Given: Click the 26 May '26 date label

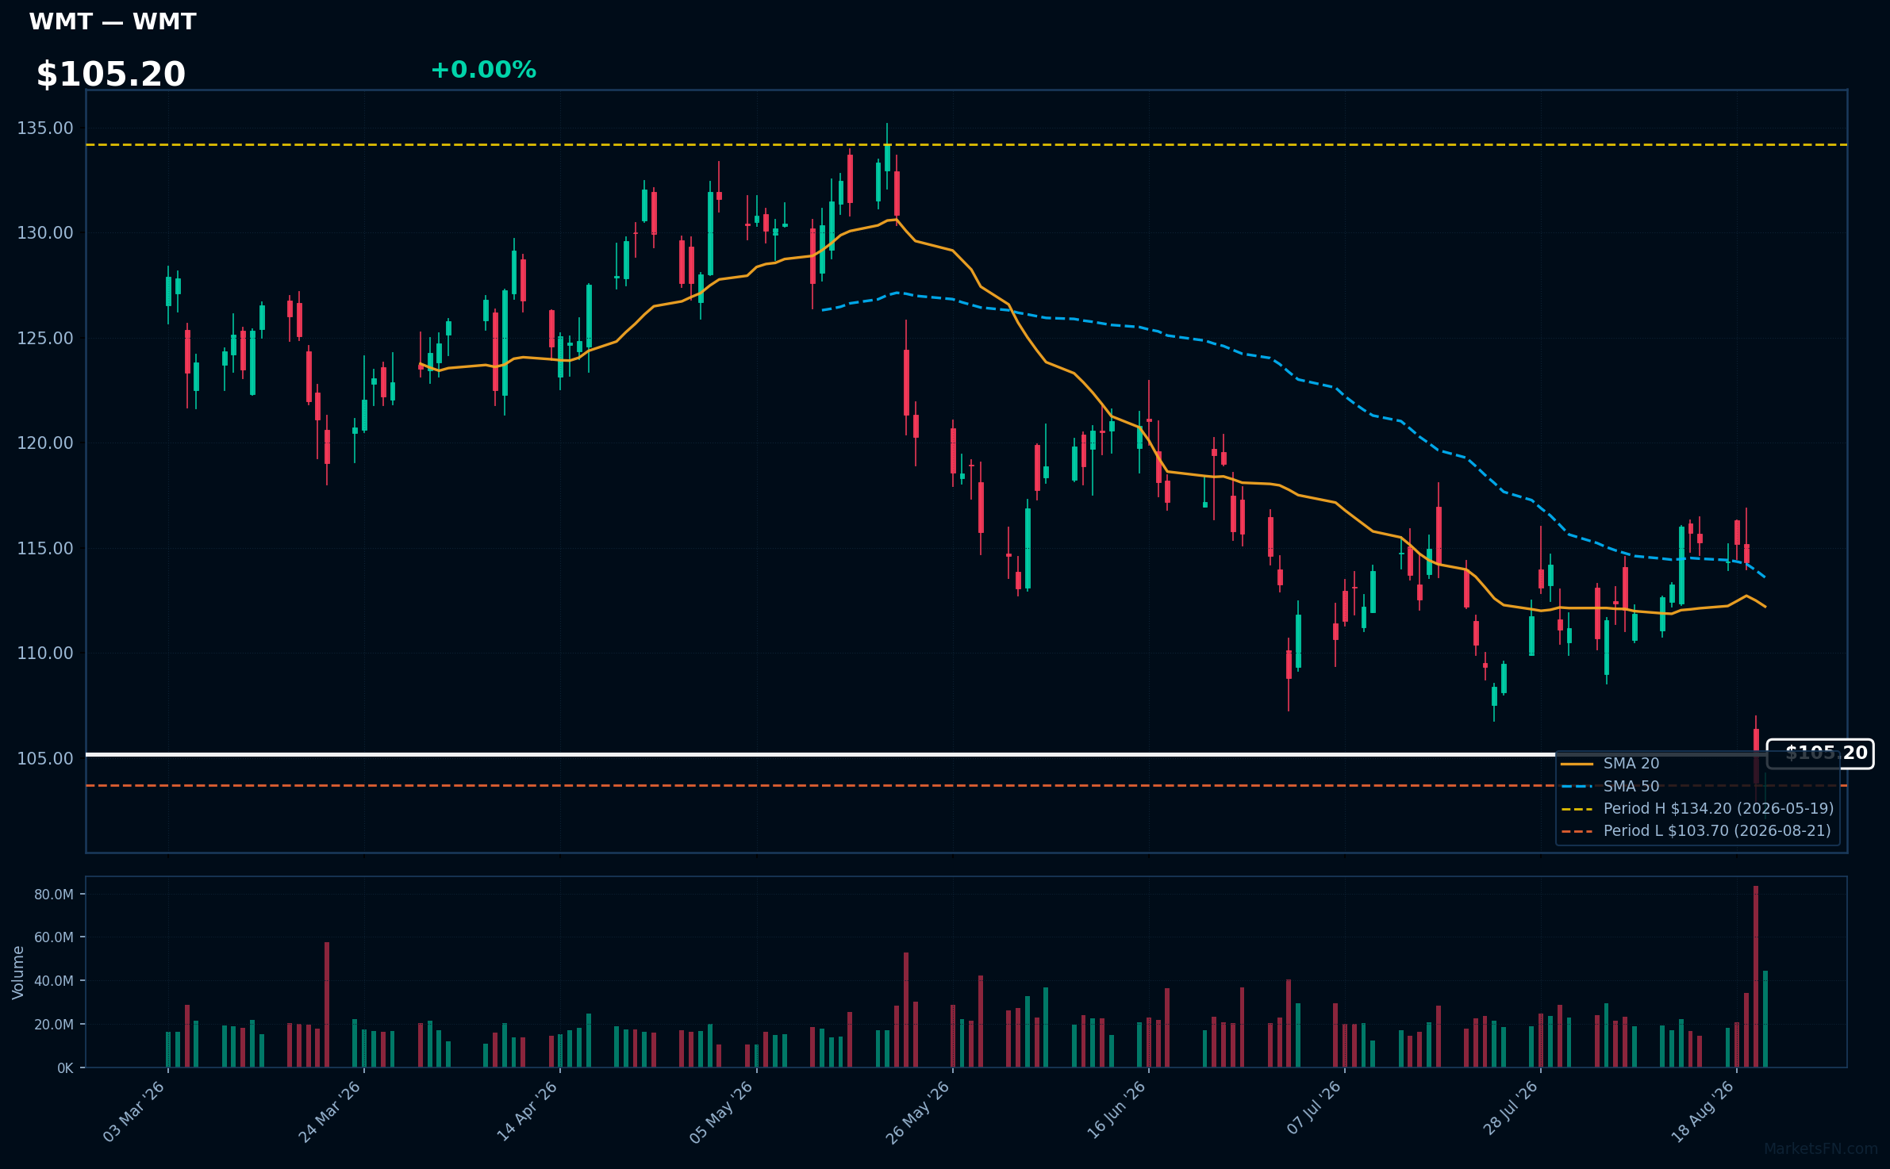Looking at the screenshot, I should point(918,1112).
